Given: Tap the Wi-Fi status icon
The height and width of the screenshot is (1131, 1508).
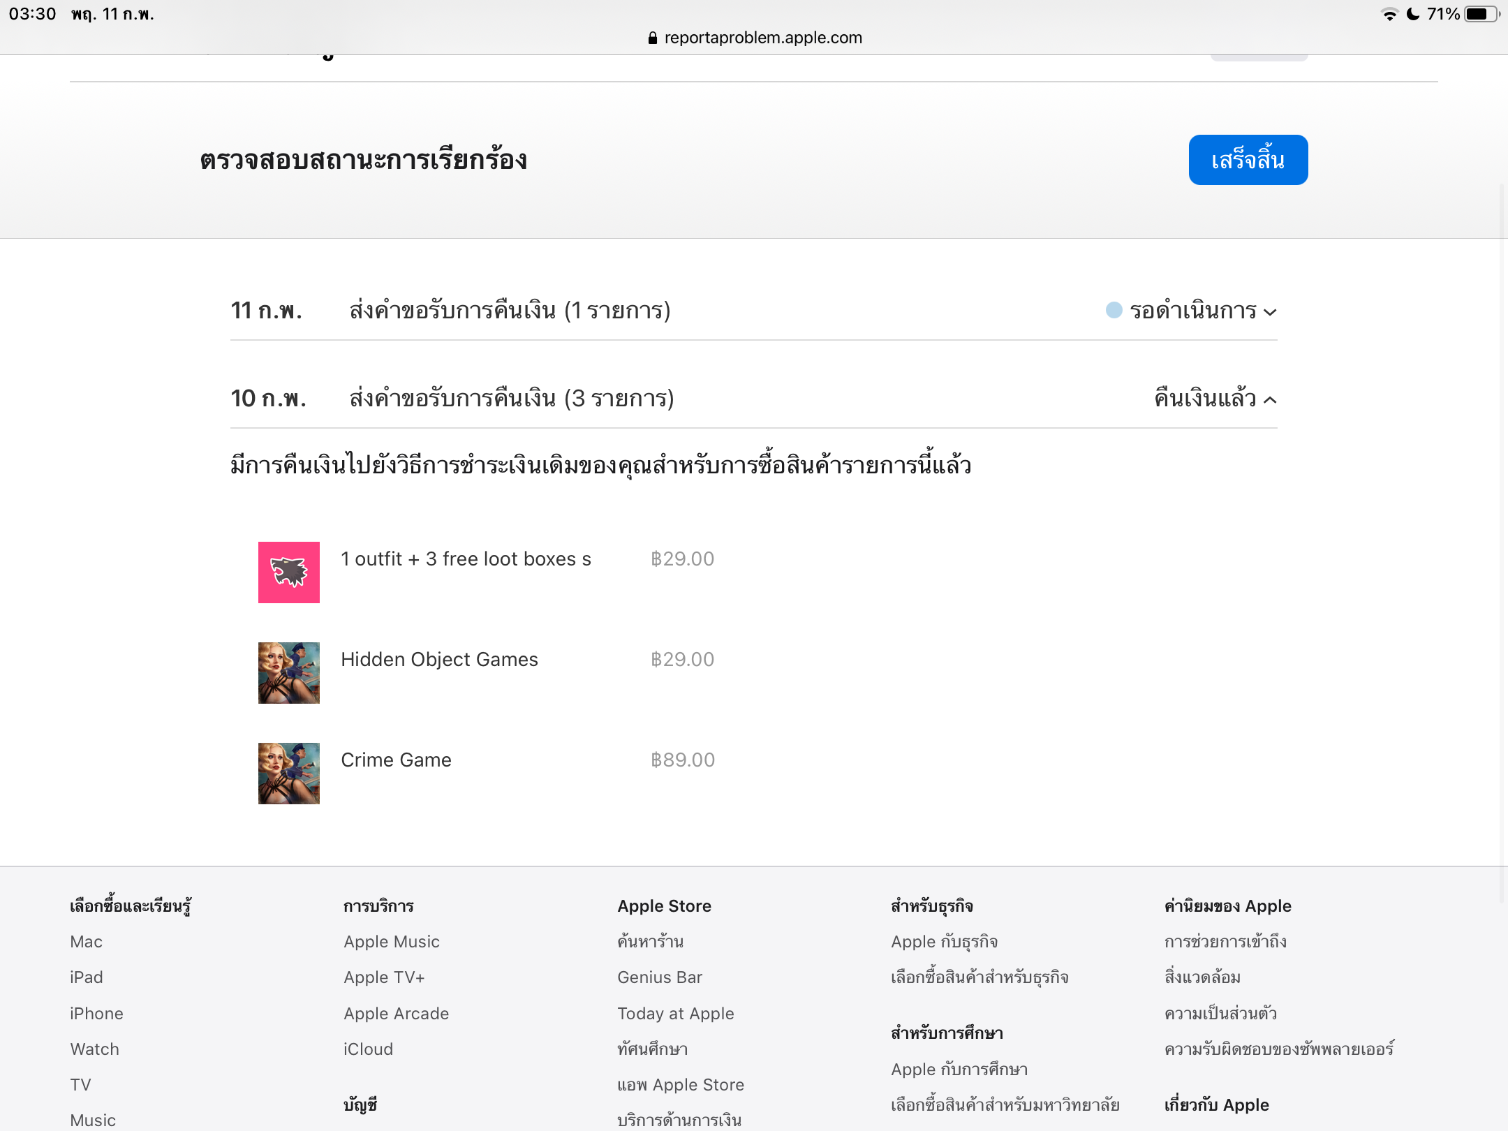Looking at the screenshot, I should [x=1389, y=14].
